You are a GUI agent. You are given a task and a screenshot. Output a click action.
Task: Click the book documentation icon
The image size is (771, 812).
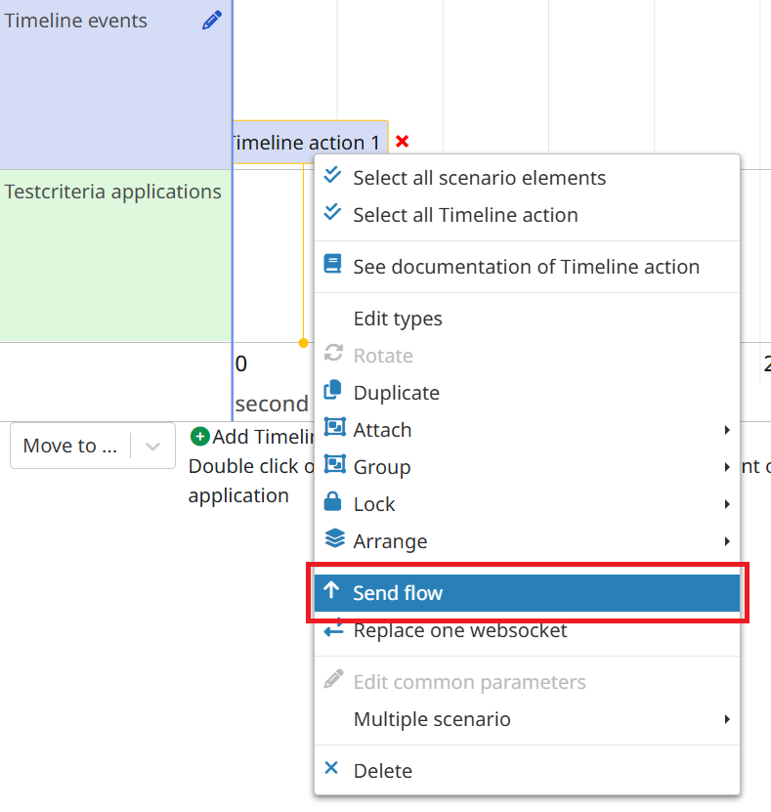(x=332, y=264)
